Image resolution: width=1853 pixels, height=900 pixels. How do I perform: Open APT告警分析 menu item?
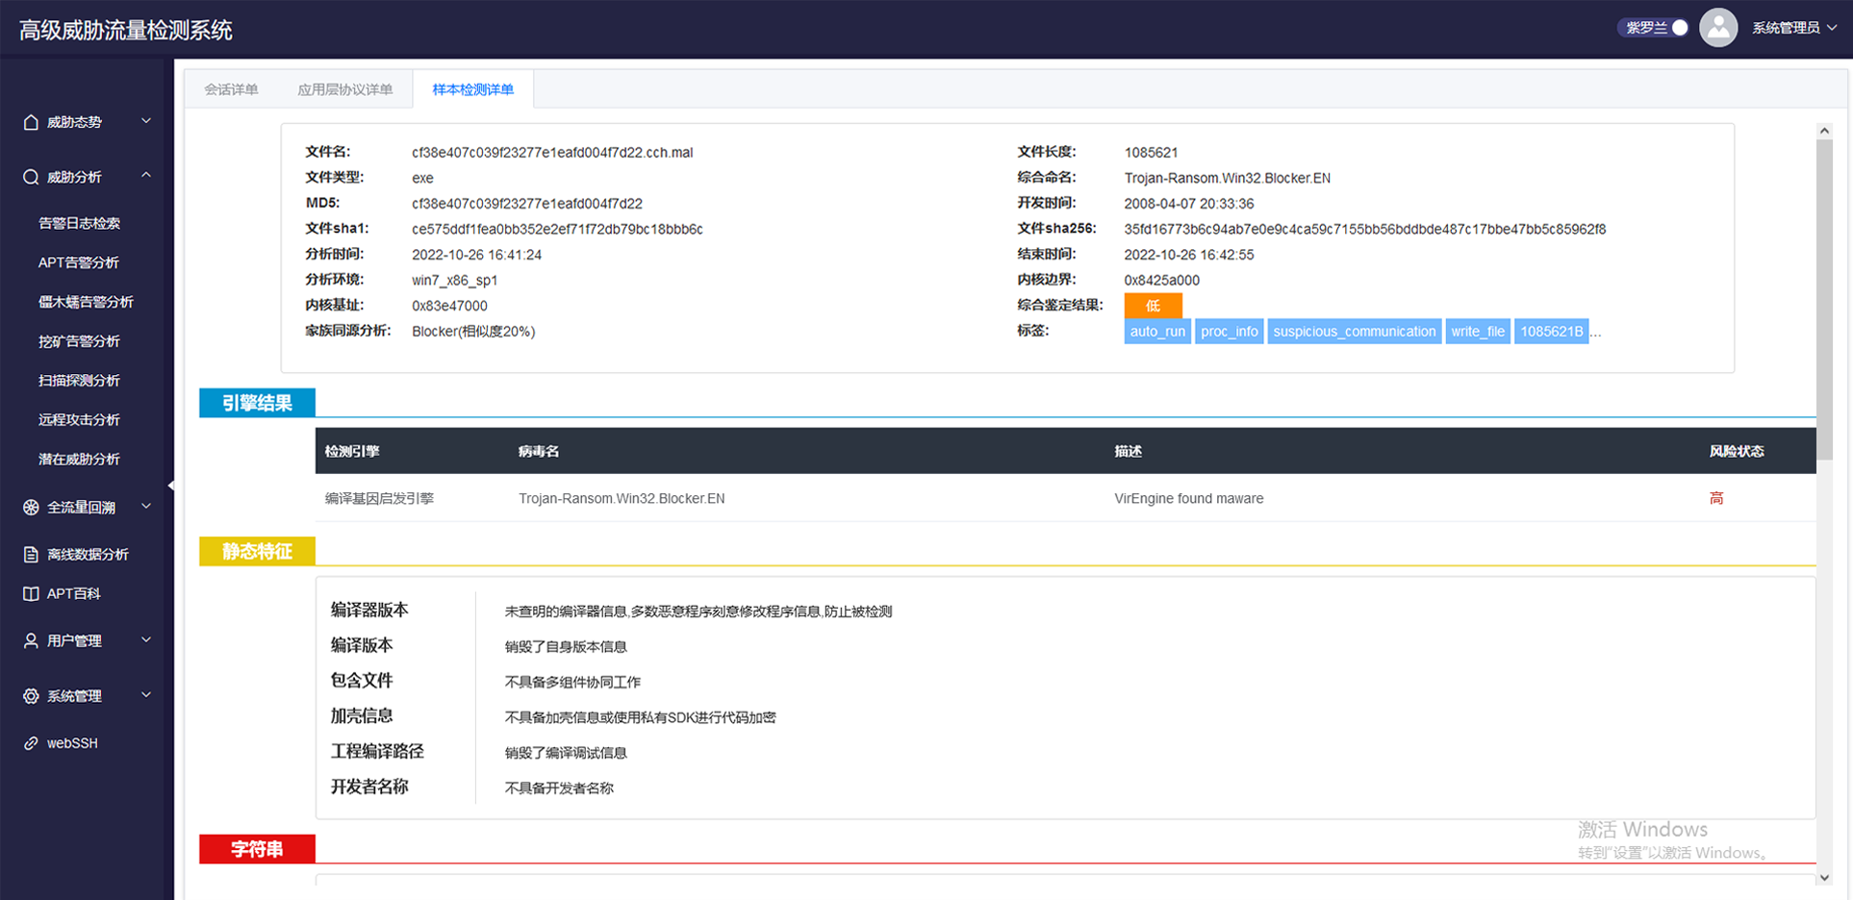coord(79,262)
